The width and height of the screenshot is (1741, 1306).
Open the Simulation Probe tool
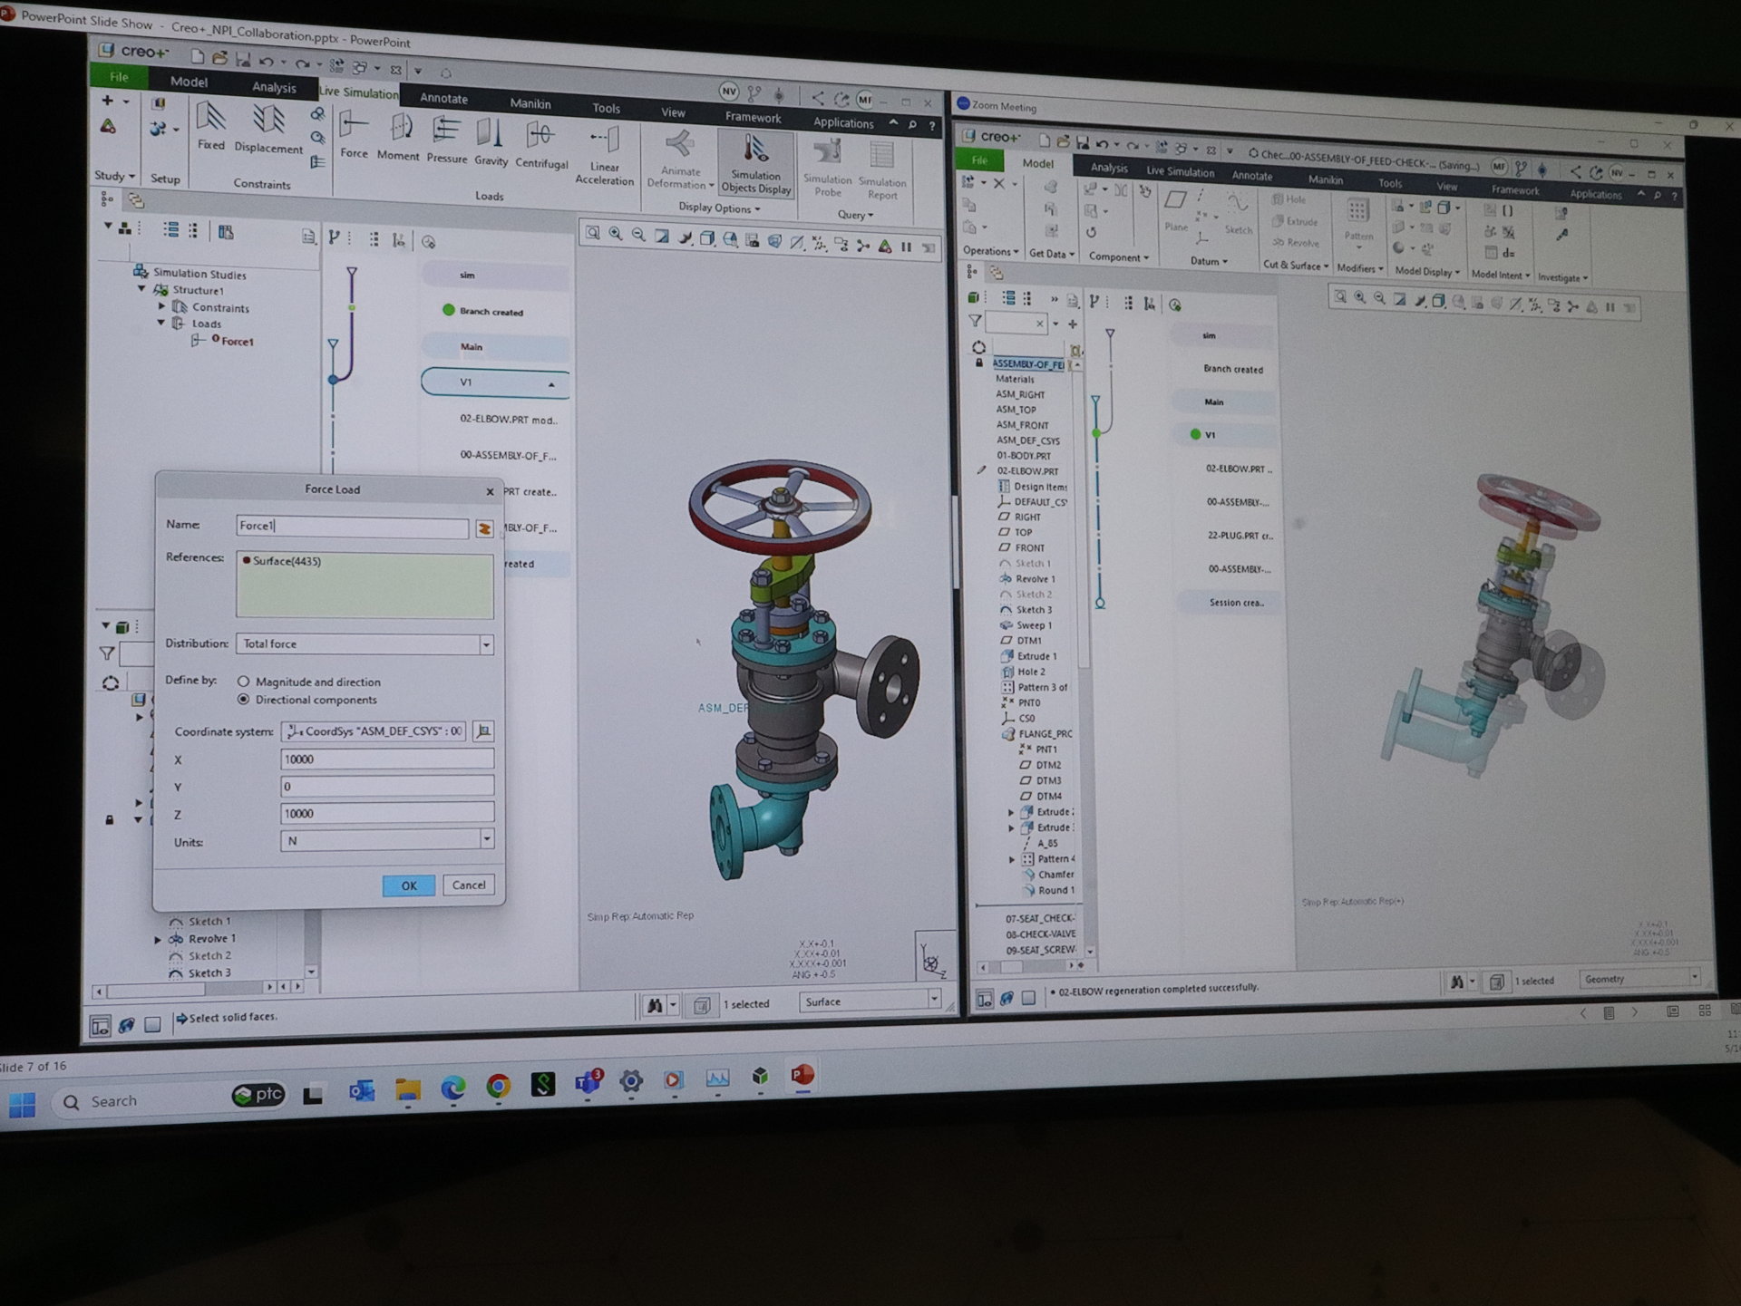(x=827, y=169)
